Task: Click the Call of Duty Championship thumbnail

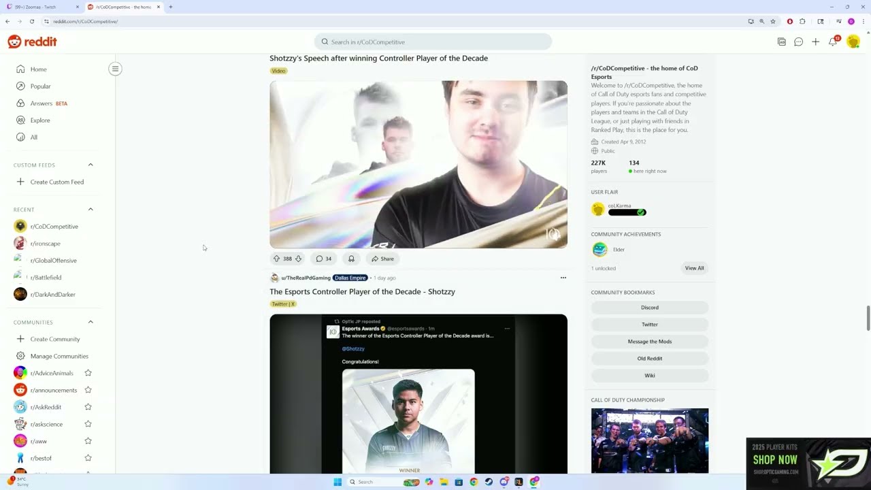Action: [650, 441]
